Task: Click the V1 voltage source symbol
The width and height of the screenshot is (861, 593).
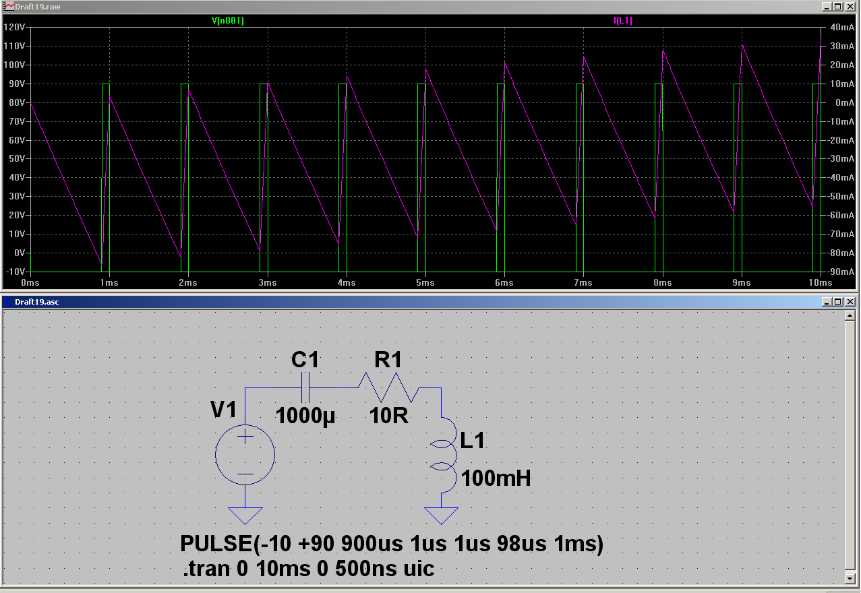Action: point(245,455)
